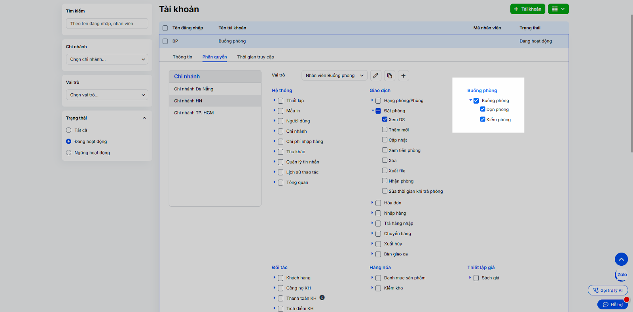
Task: Click the search by login name field
Action: [x=107, y=24]
